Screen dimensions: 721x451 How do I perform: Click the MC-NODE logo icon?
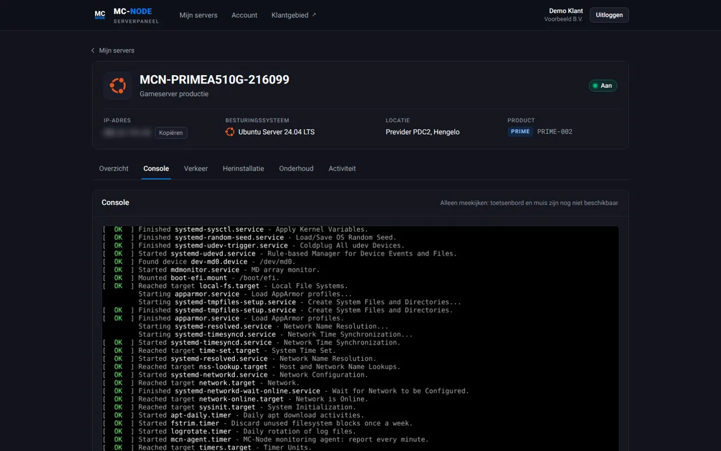[100, 15]
